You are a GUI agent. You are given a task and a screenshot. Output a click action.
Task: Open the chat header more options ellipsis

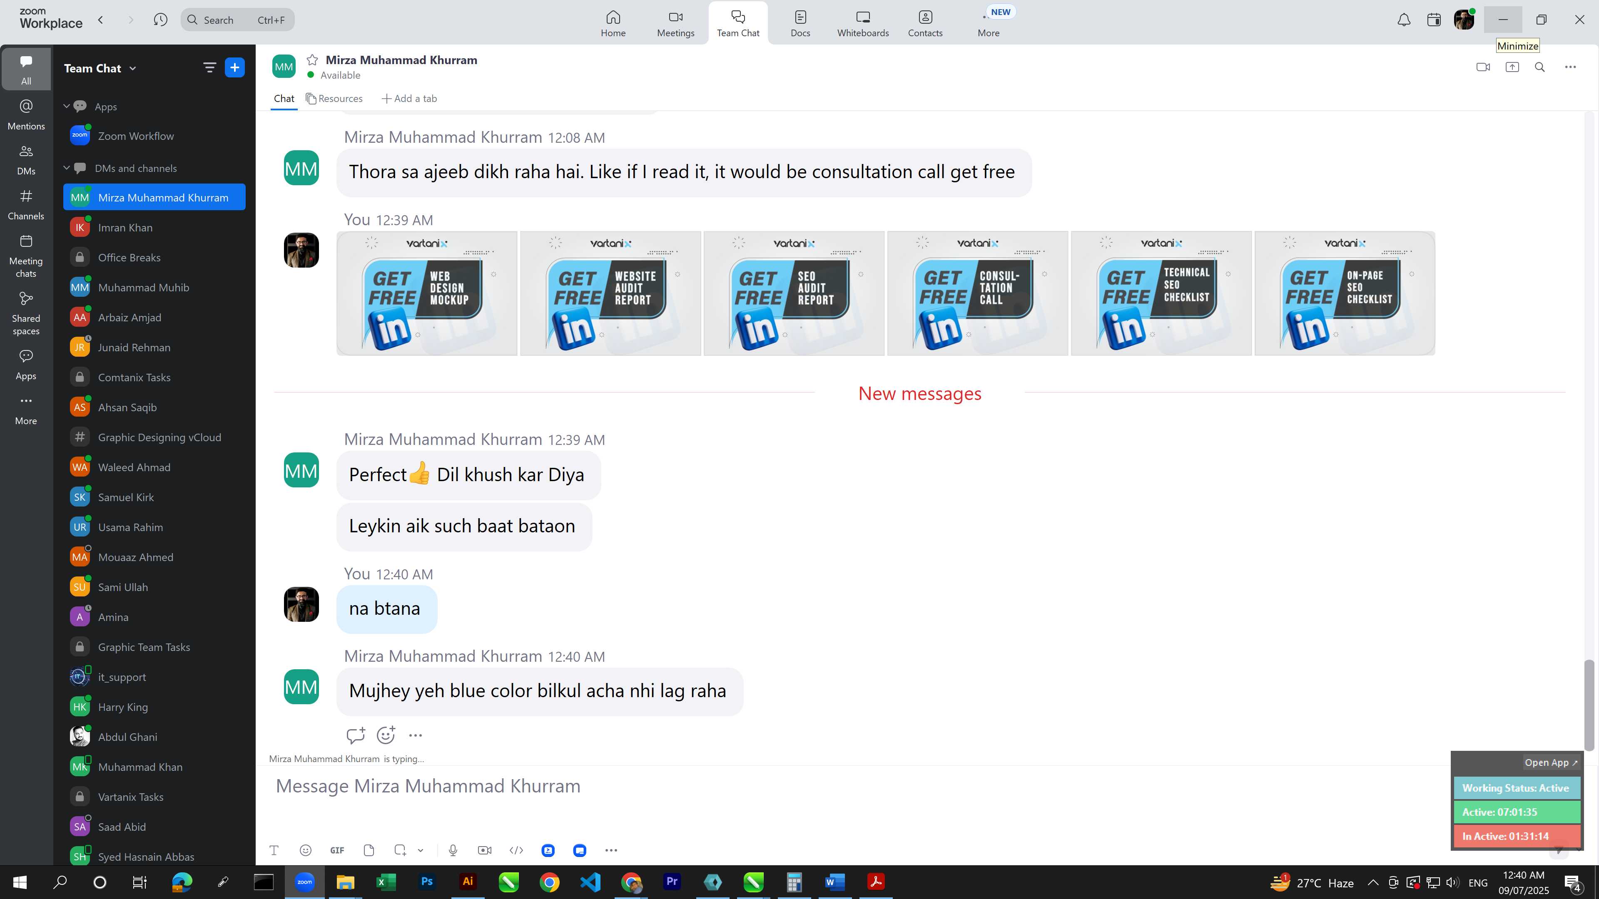point(1570,67)
